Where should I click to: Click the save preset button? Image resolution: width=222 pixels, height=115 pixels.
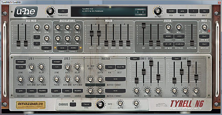[x=141, y=14]
